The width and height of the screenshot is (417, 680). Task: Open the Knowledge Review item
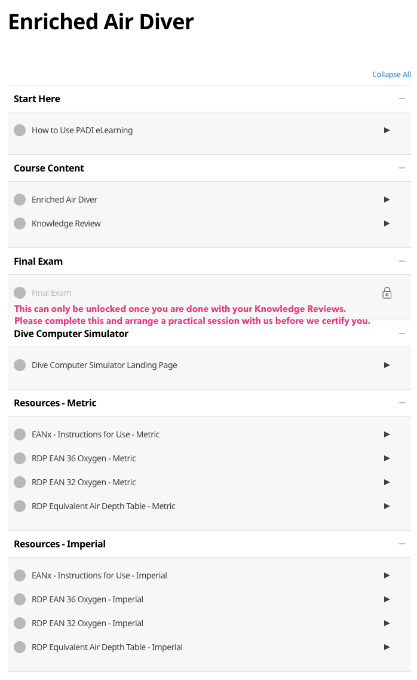click(x=66, y=223)
